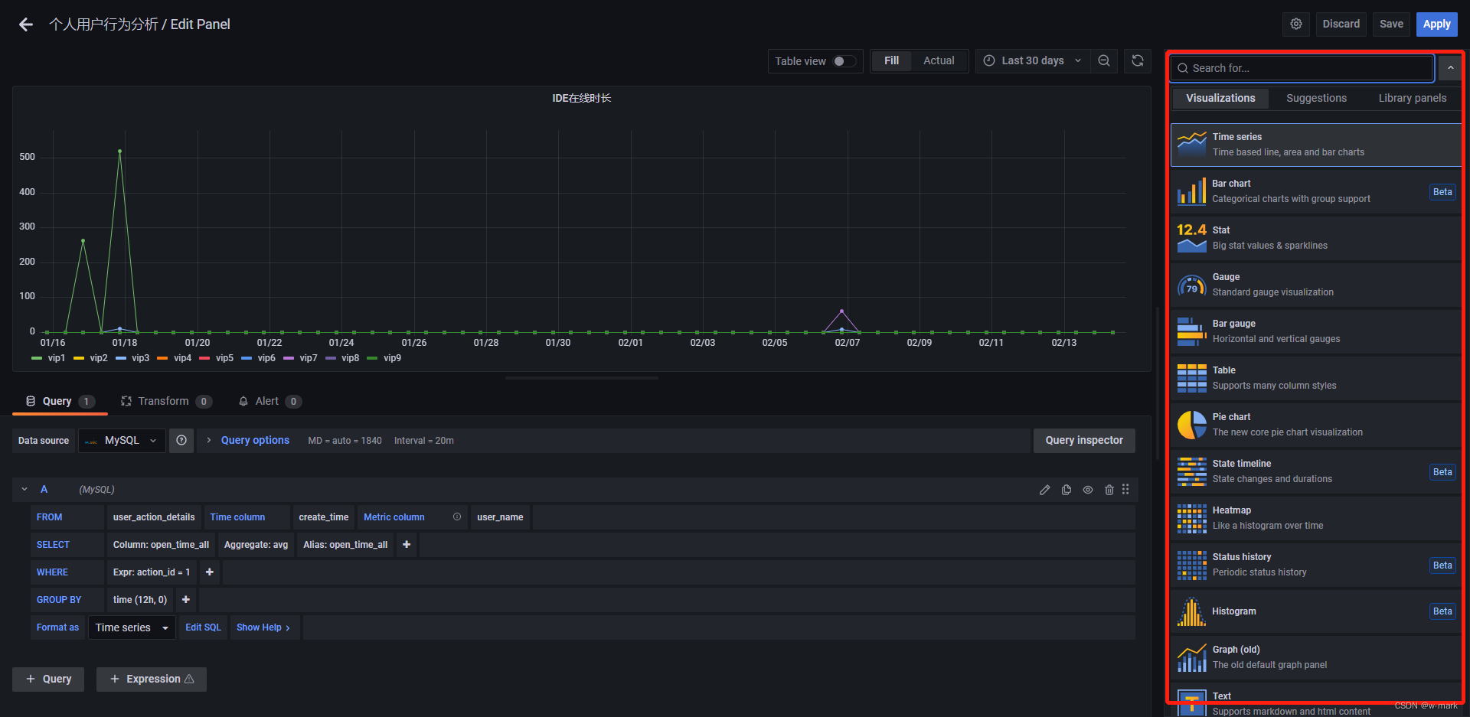The width and height of the screenshot is (1470, 717).
Task: Delete query A with trash icon
Action: pos(1109,489)
